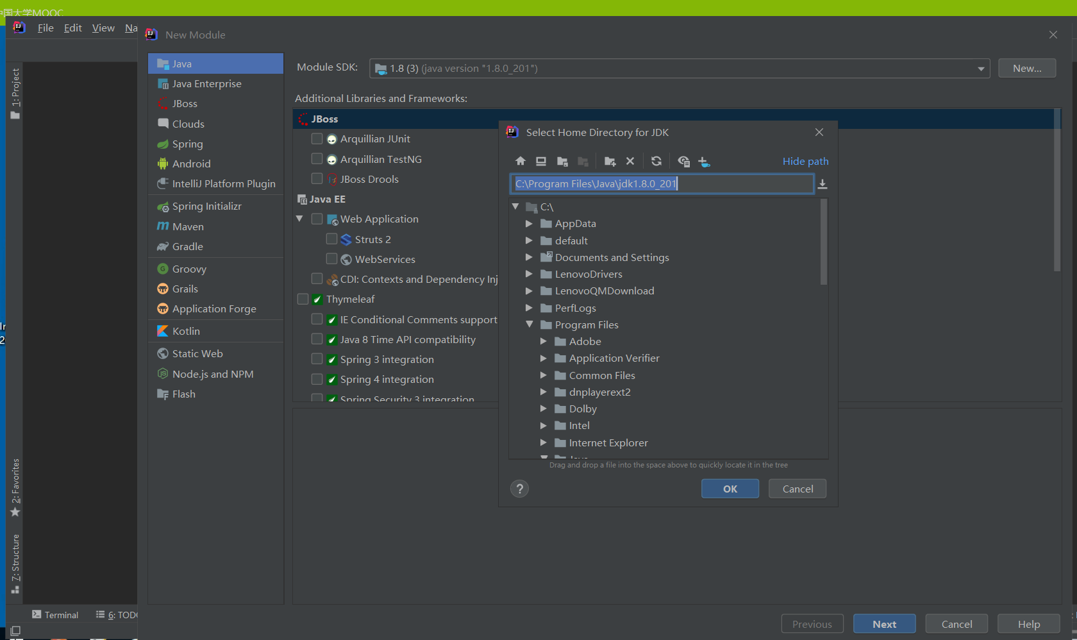Click New... SDK button
This screenshot has height=640, width=1077.
click(x=1027, y=69)
